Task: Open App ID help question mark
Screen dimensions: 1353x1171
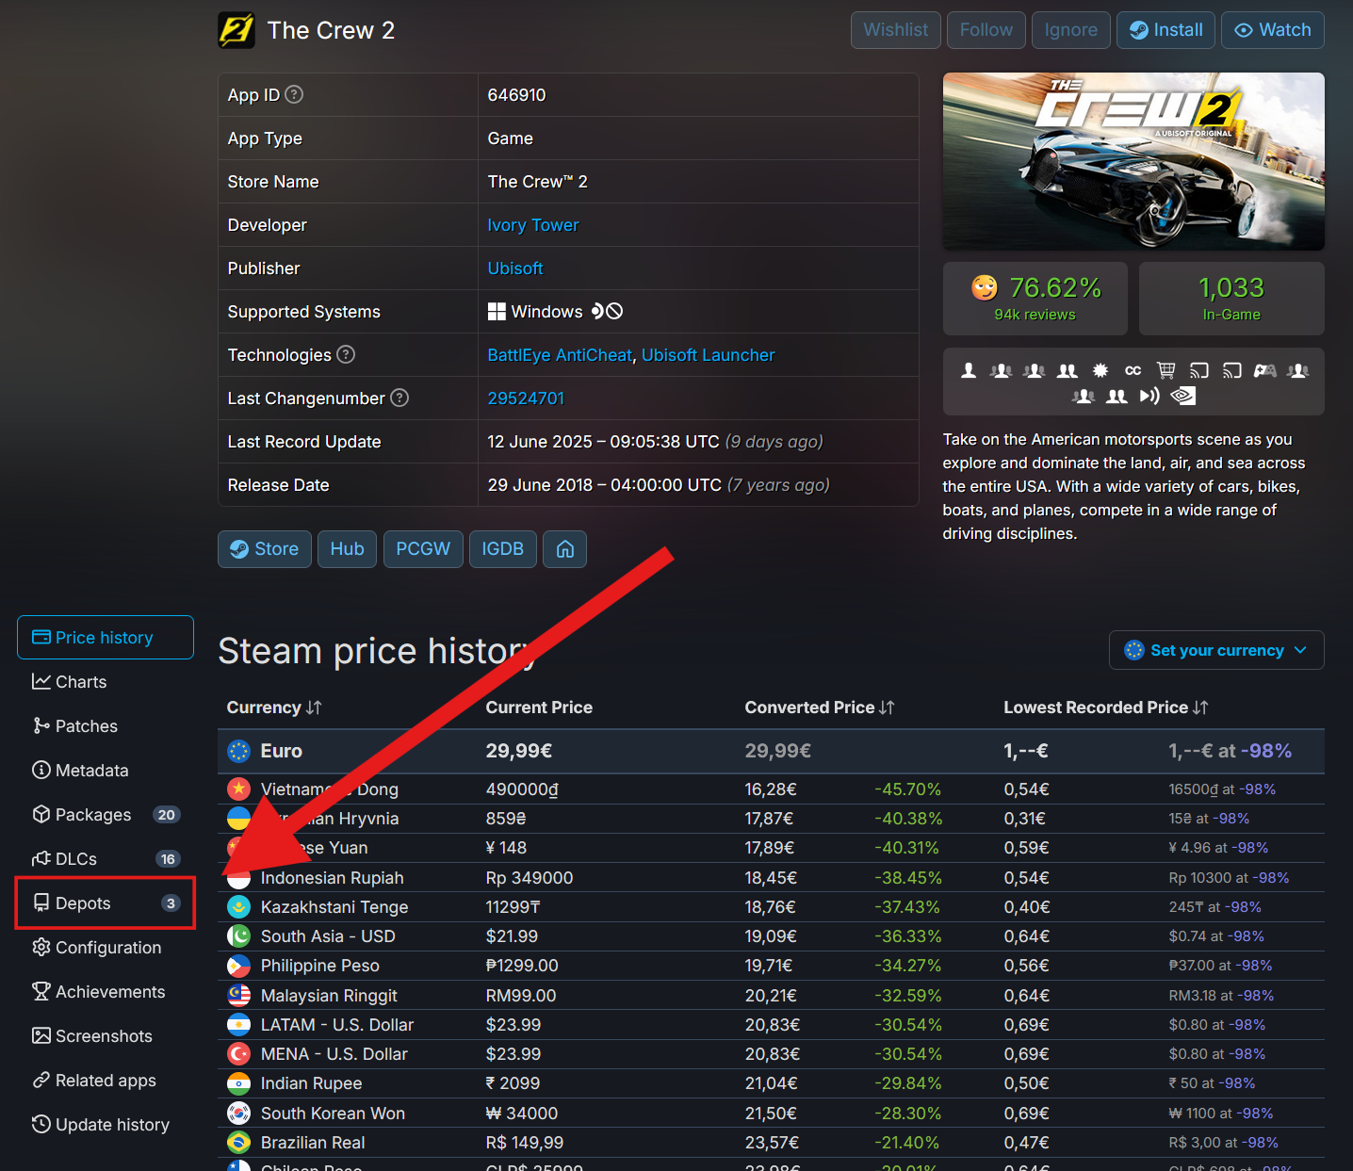Action: click(294, 94)
